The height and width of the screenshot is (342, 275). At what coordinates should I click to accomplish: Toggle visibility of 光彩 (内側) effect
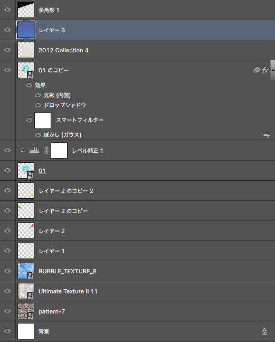38,95
